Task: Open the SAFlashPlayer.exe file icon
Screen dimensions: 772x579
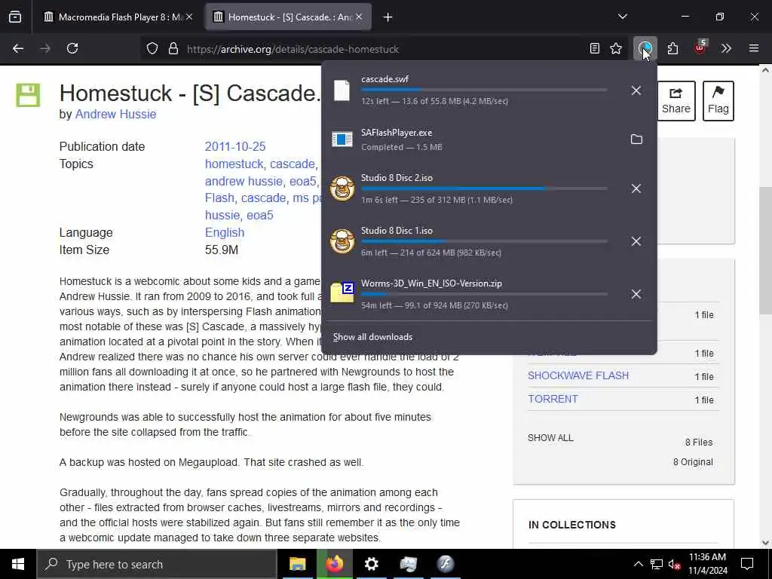Action: [x=342, y=139]
